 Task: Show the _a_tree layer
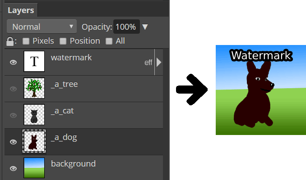(x=14, y=89)
